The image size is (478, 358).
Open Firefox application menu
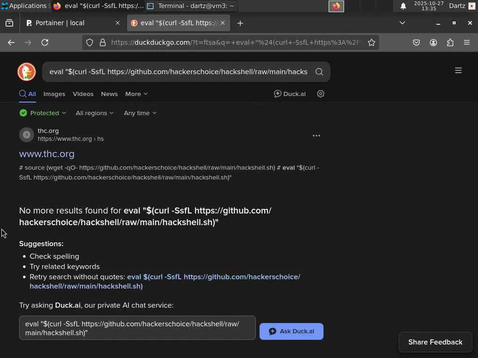point(467,42)
